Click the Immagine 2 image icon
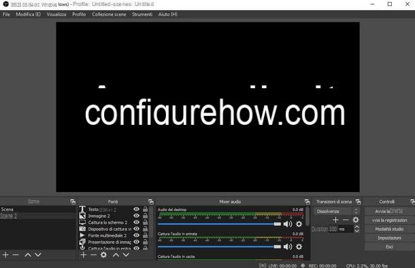The image size is (415, 268). [82, 216]
